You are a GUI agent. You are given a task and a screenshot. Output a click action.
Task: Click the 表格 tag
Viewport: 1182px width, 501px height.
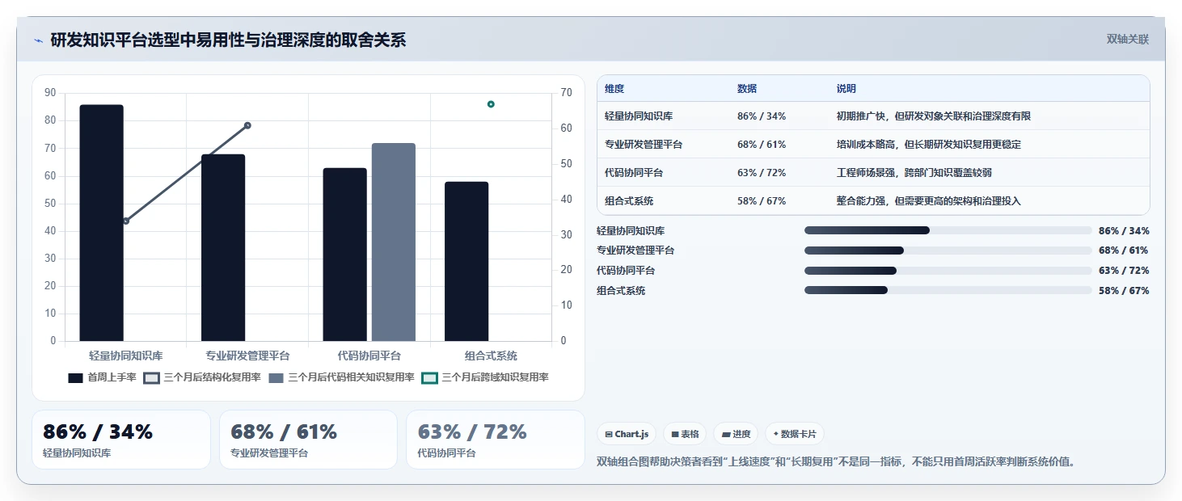click(685, 434)
